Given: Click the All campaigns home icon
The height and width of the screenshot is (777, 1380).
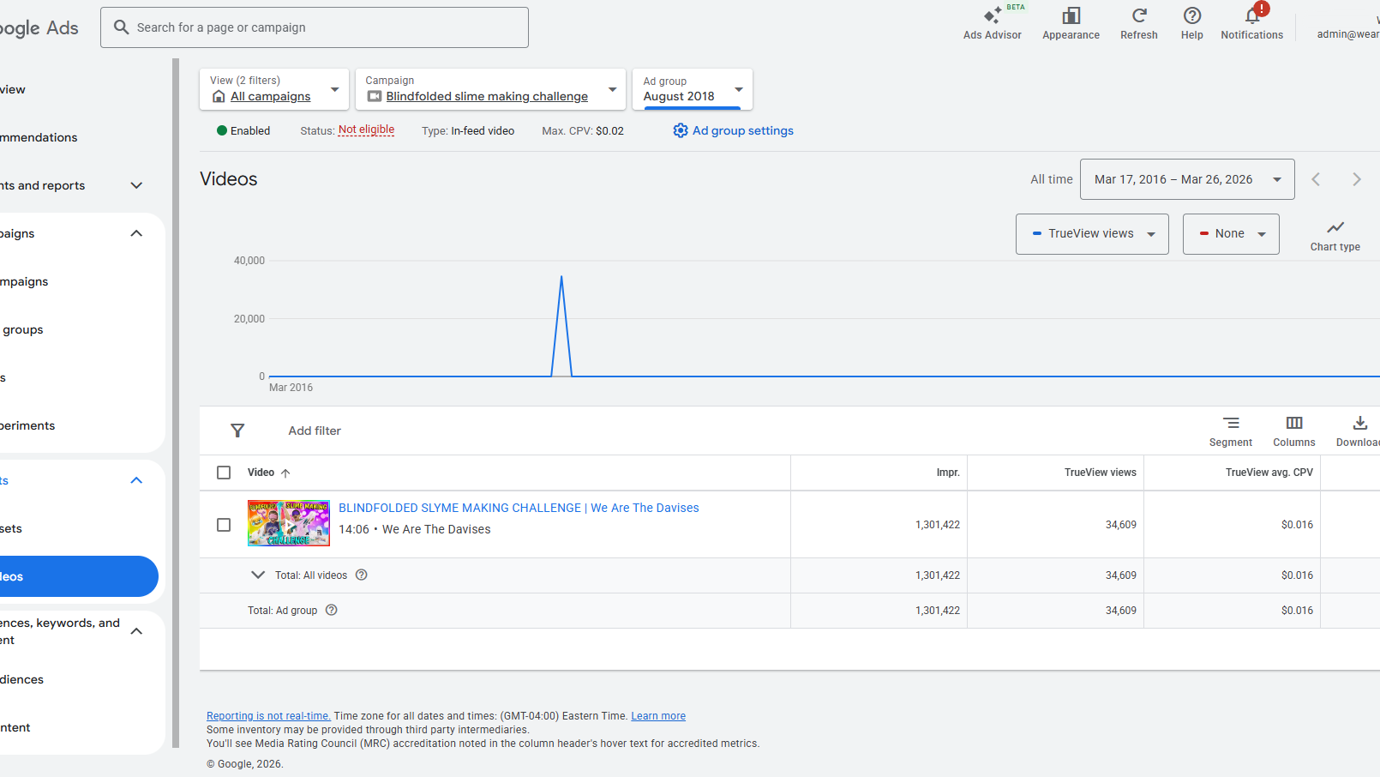Looking at the screenshot, I should click(219, 96).
